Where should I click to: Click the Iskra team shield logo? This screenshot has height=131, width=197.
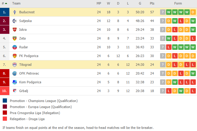tap(15, 30)
